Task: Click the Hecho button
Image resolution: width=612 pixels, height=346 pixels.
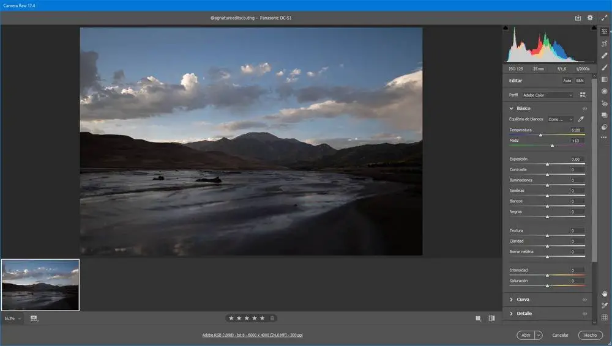Action: [590, 335]
